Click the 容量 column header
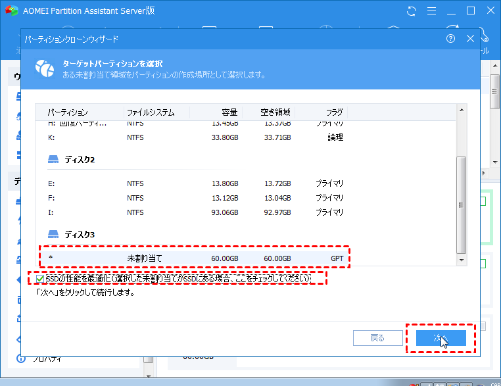Screen dimensions: 501x386 click(229, 112)
